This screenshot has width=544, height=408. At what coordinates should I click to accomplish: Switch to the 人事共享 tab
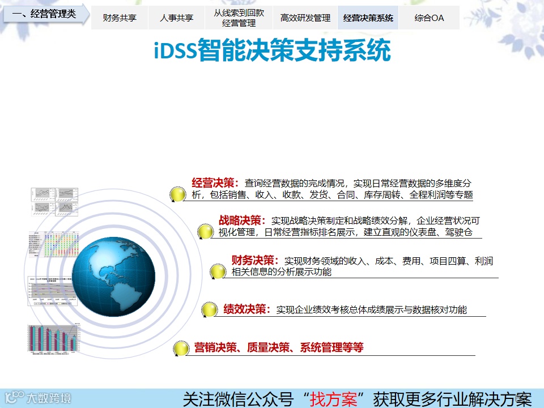point(176,18)
